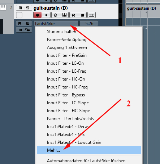Screen dimensions: 160x164
Task: Toggle record enable on guit-sustain track
Action: (38, 15)
